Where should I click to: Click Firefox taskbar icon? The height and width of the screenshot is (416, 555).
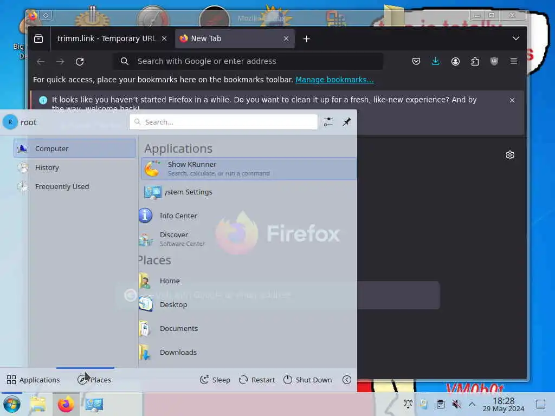tap(66, 404)
